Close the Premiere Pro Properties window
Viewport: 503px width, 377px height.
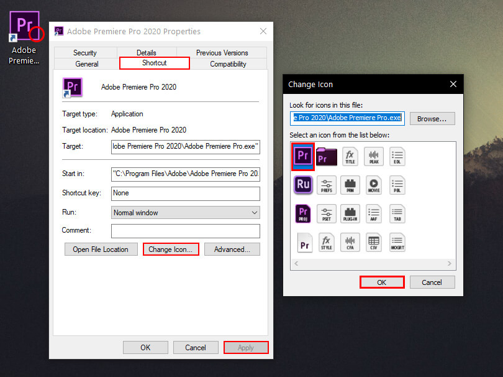tap(263, 31)
